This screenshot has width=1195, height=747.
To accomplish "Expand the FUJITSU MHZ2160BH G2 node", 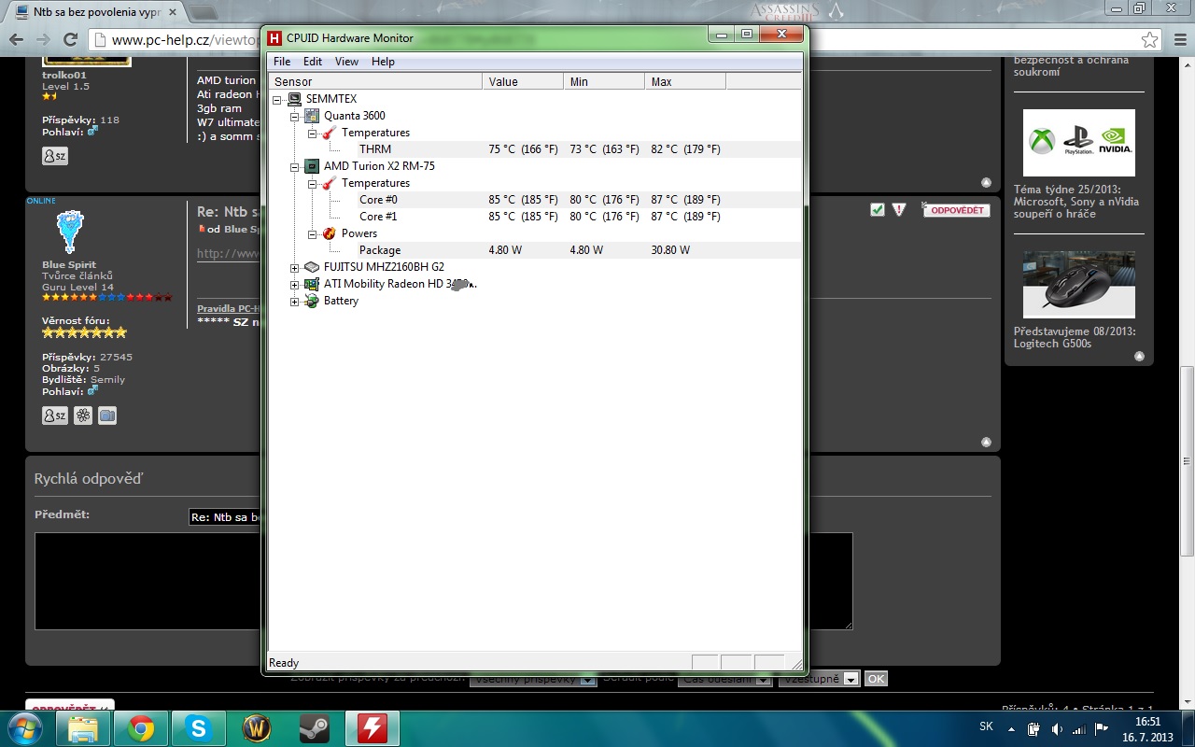I will pos(295,267).
